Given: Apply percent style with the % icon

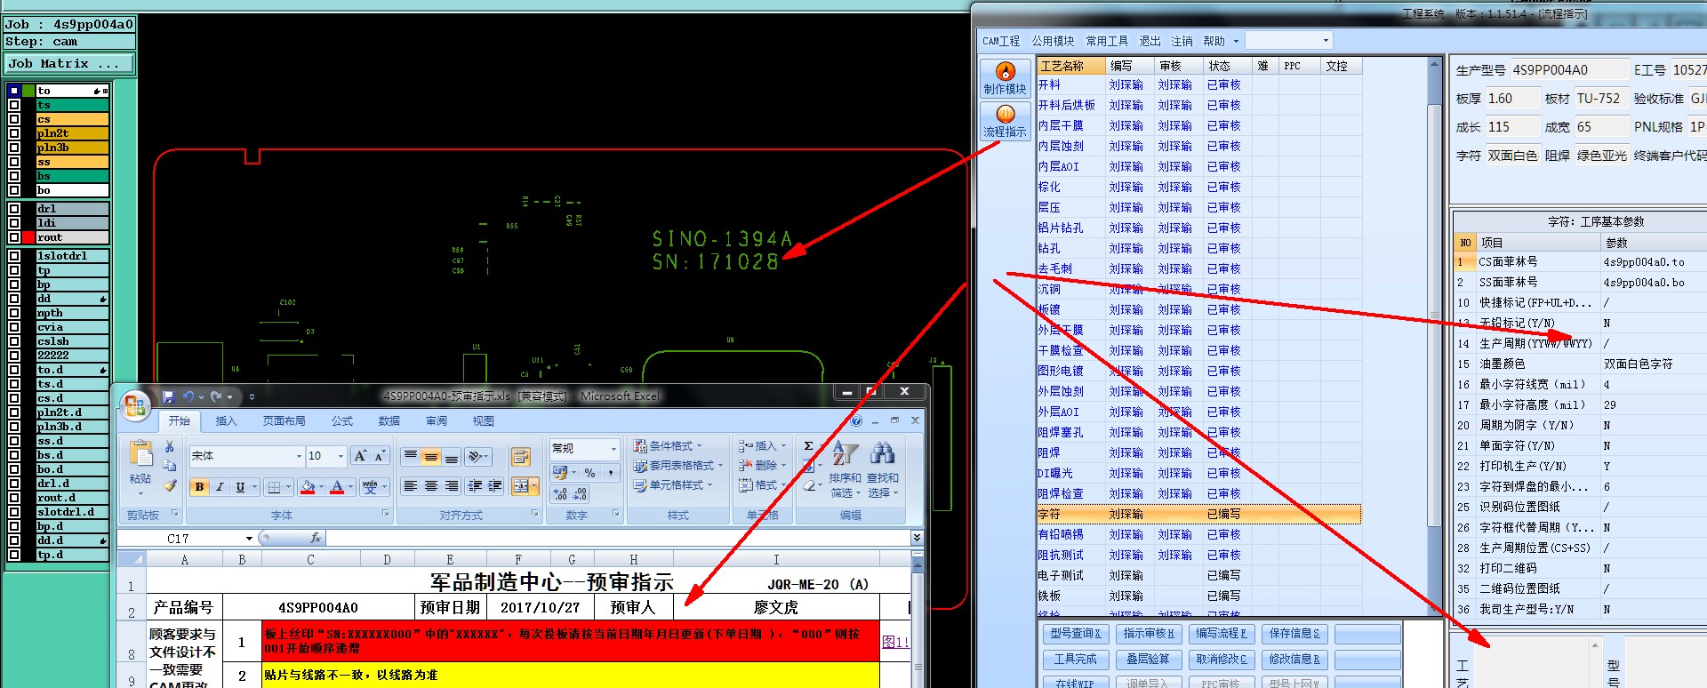Looking at the screenshot, I should click(x=590, y=473).
